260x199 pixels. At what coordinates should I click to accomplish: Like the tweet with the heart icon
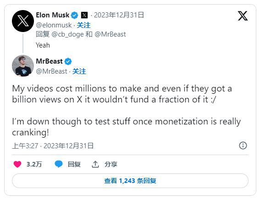pos(17,164)
